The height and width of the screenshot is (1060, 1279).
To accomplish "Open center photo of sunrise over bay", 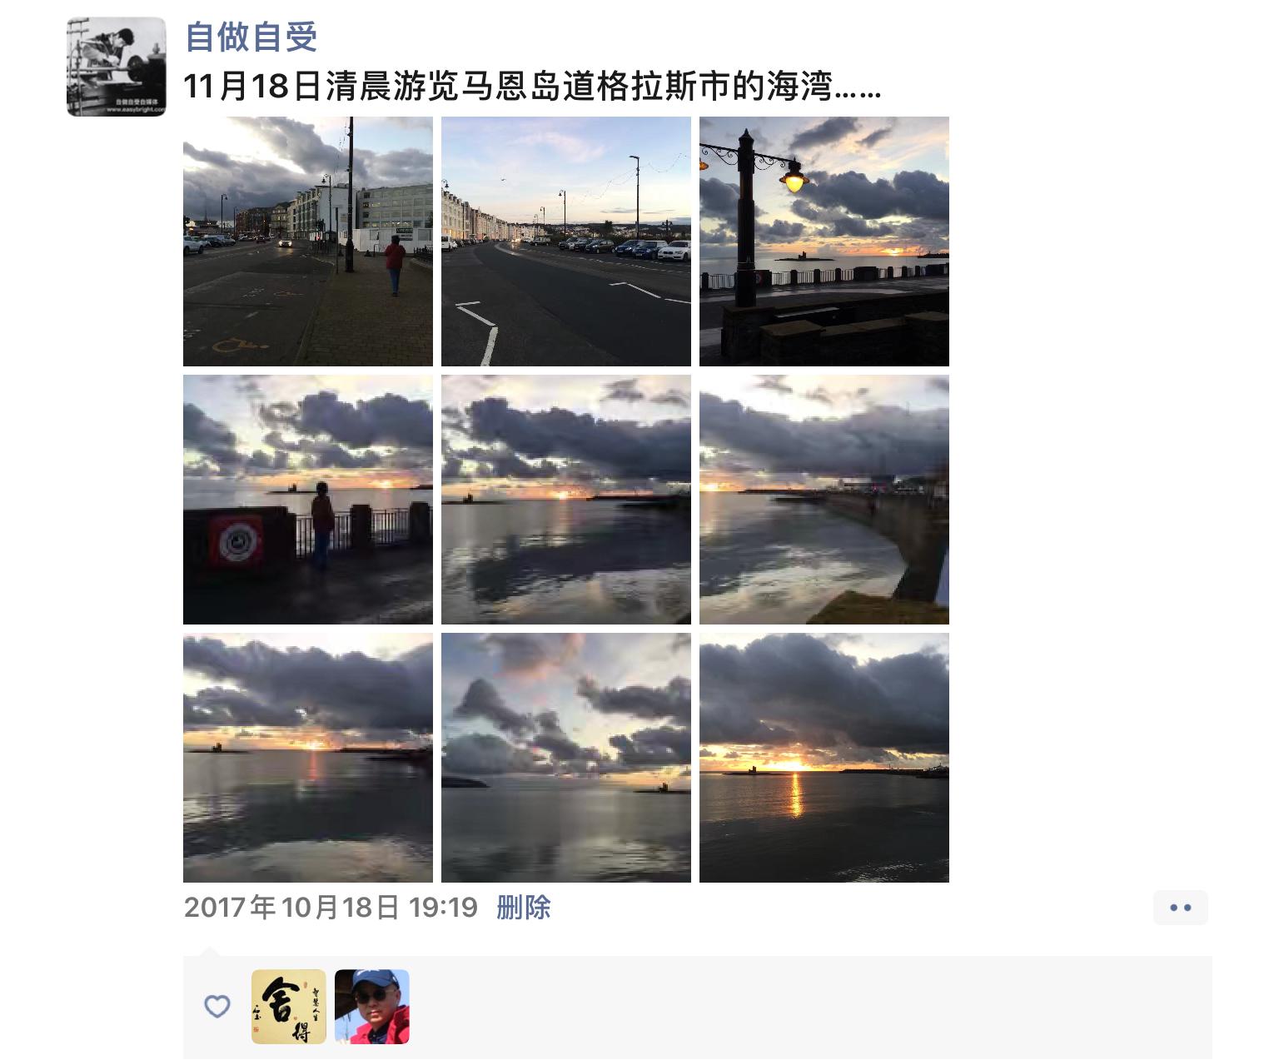I will click(566, 500).
